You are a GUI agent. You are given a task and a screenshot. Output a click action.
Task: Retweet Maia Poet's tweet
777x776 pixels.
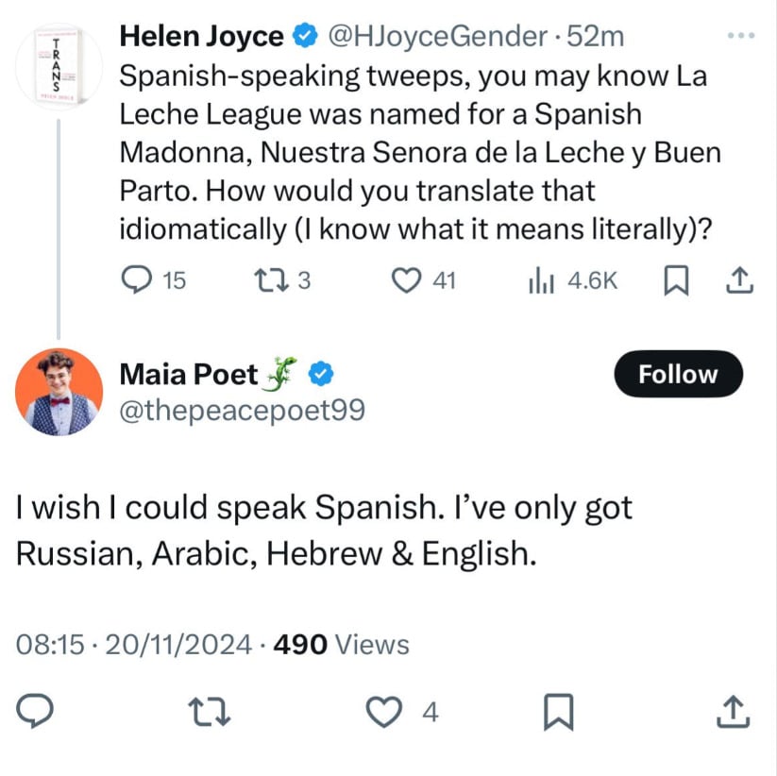click(210, 711)
